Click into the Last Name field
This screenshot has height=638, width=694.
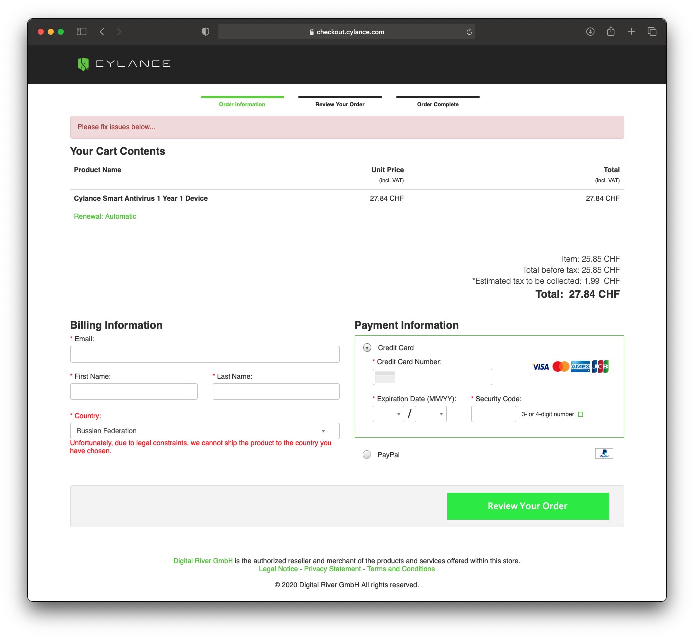pyautogui.click(x=276, y=391)
